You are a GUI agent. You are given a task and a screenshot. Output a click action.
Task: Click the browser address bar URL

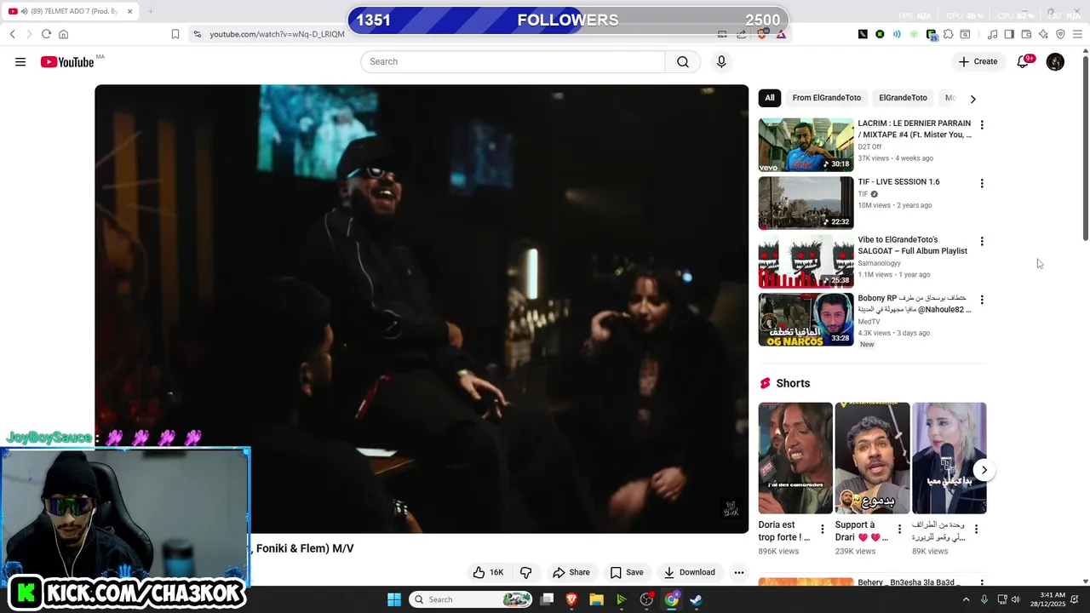pyautogui.click(x=277, y=34)
